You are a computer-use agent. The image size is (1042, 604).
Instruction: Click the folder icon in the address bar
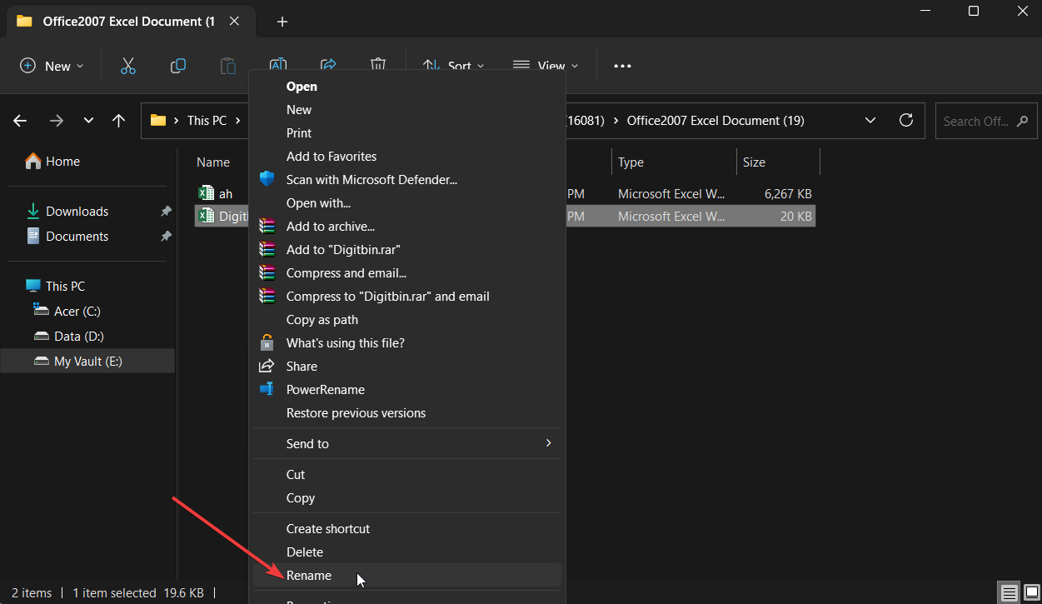coord(157,120)
